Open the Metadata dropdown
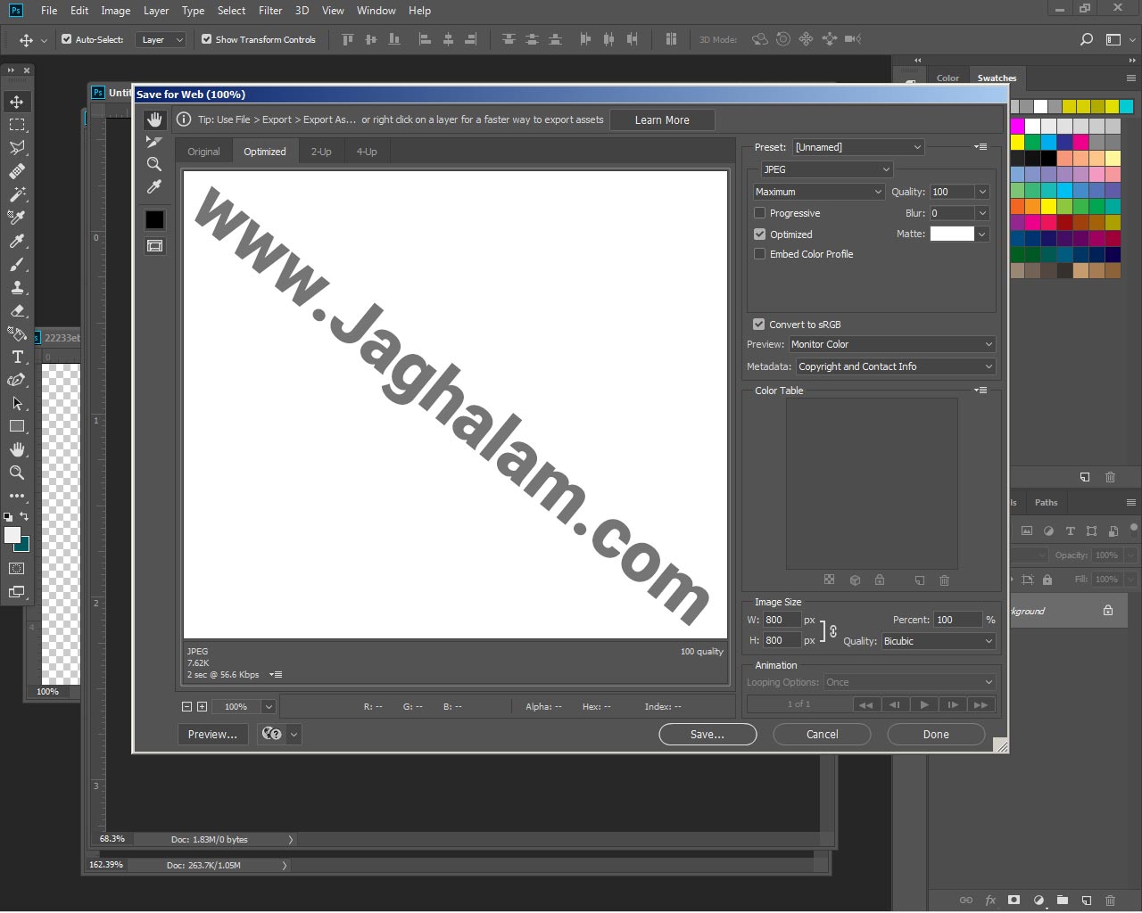Image resolution: width=1142 pixels, height=913 pixels. (x=895, y=366)
